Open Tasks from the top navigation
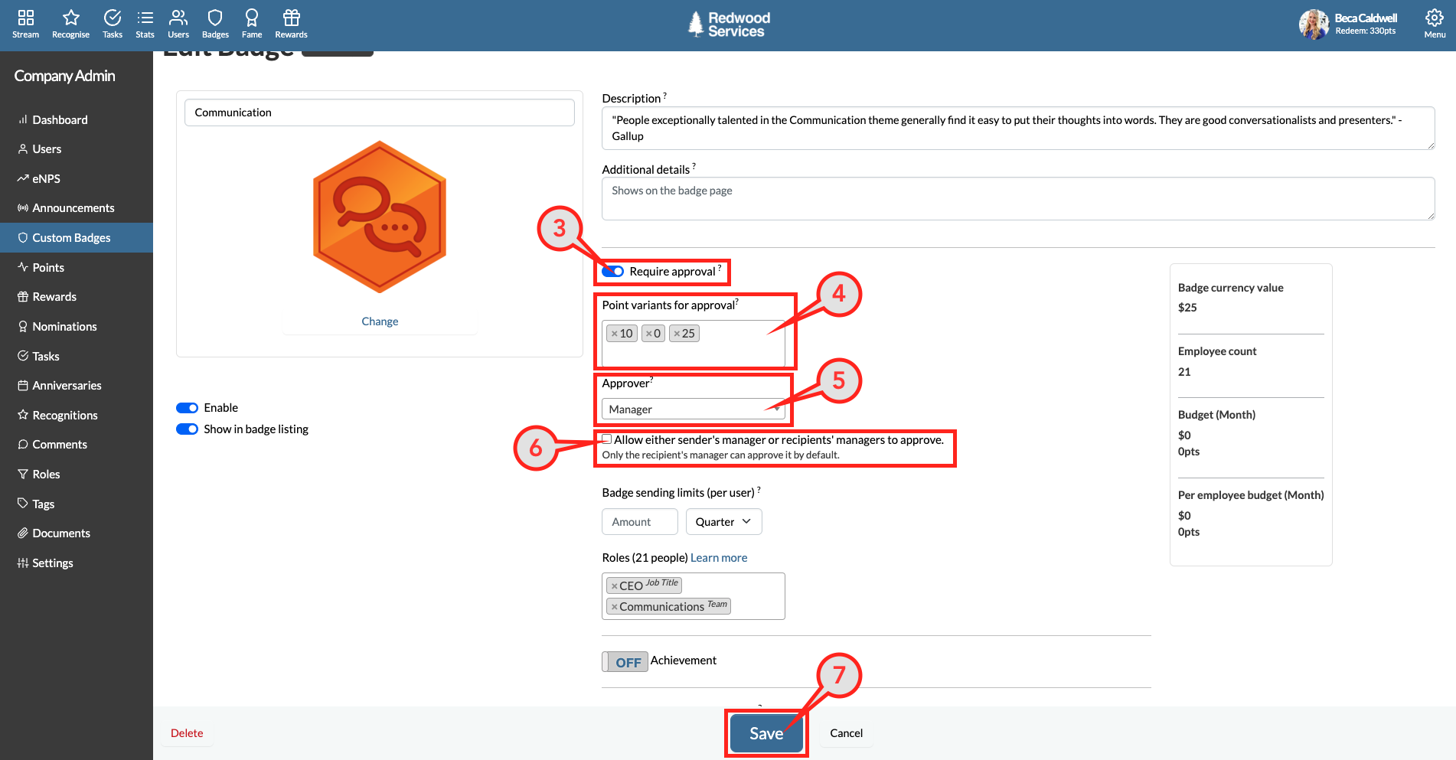The width and height of the screenshot is (1456, 760). (x=112, y=23)
